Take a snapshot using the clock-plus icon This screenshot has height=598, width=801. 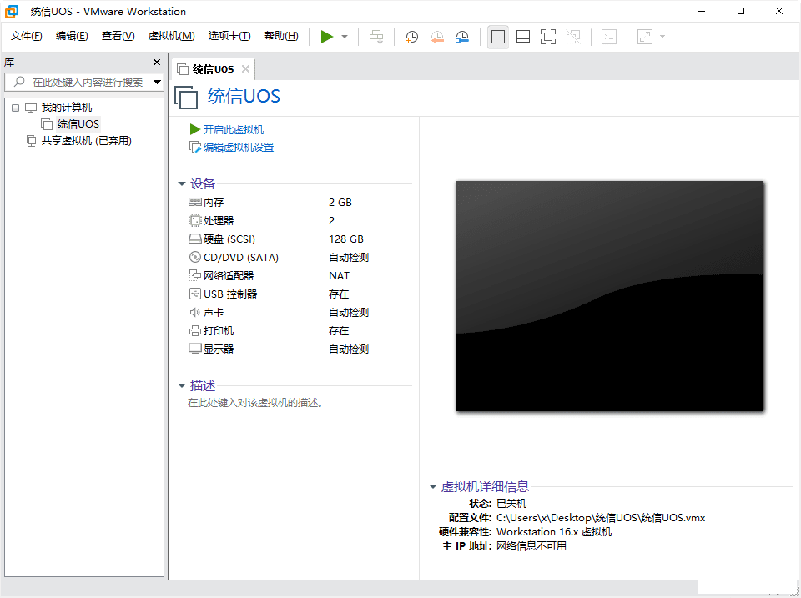411,37
